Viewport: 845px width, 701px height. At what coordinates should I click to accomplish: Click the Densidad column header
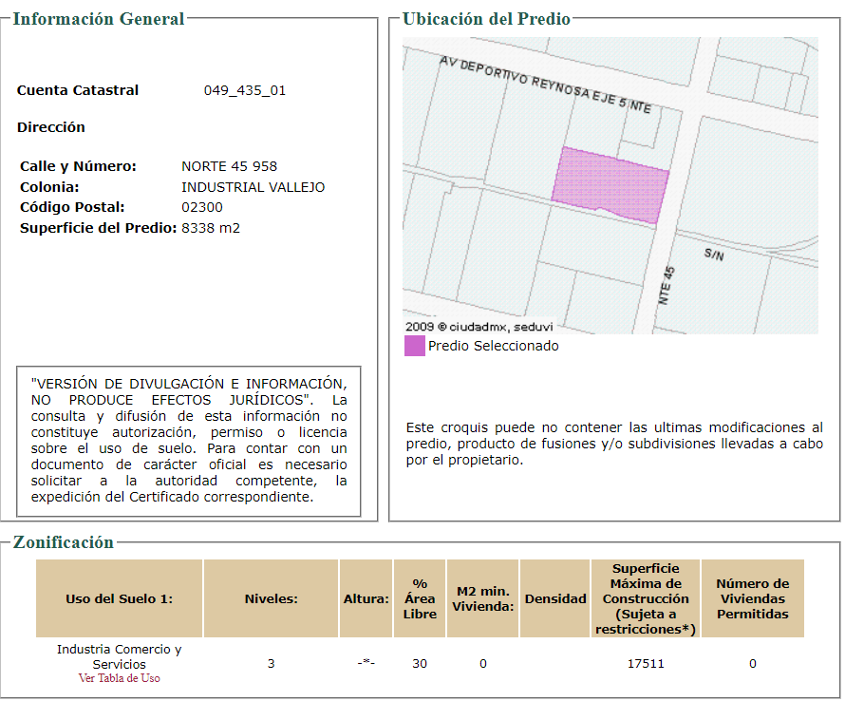point(555,598)
